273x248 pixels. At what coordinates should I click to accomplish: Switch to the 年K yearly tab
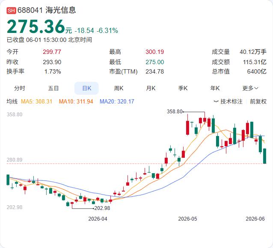tap(215, 88)
